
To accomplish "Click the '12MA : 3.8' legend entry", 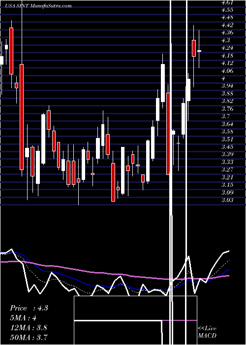I will pyautogui.click(x=28, y=327).
